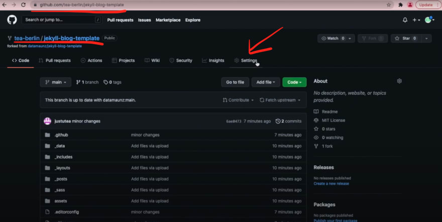Open the notifications bell
The width and height of the screenshot is (442, 222).
point(405,20)
